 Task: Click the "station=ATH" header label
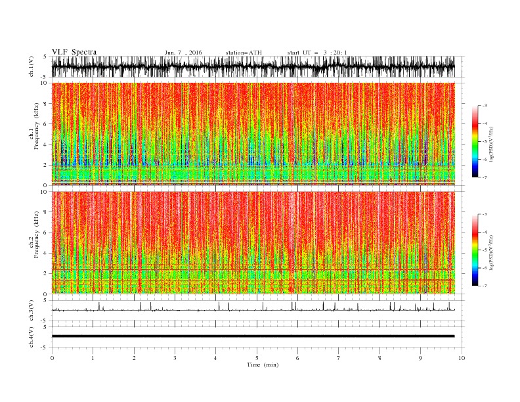[x=244, y=53]
